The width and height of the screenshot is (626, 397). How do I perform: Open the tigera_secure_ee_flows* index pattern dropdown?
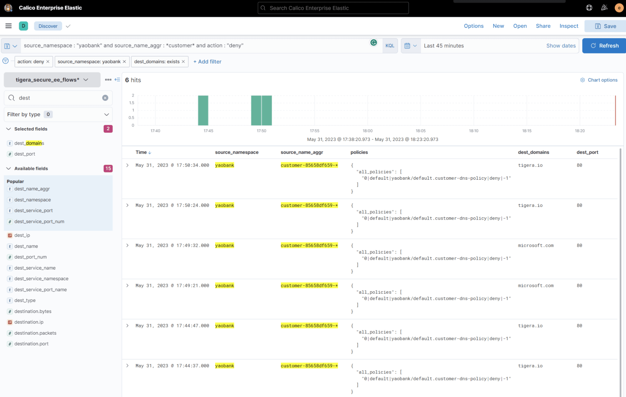point(52,80)
